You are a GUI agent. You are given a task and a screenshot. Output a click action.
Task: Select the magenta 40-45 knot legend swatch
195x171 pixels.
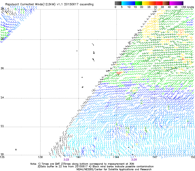click(173, 3)
